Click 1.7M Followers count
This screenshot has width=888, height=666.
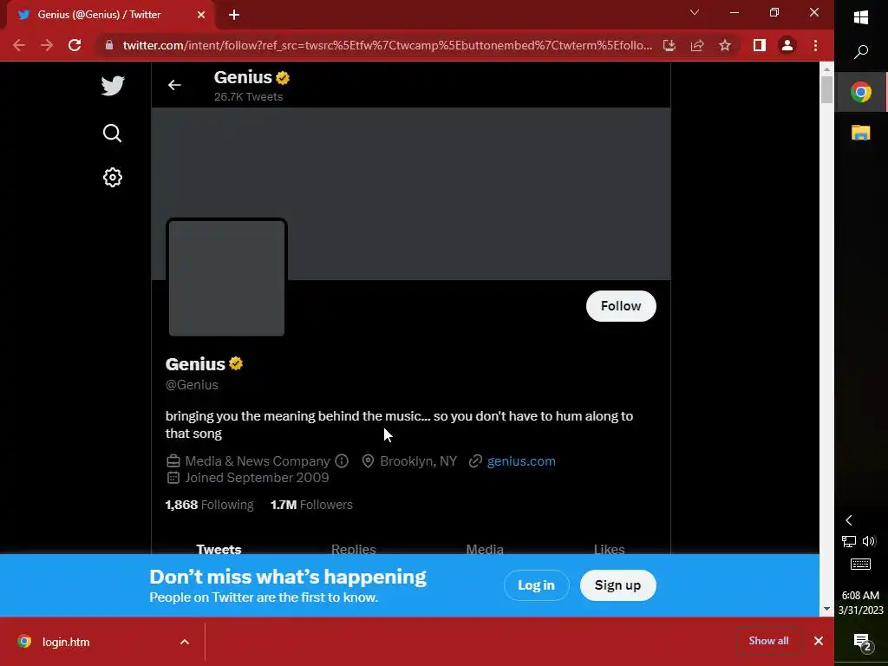tap(311, 505)
